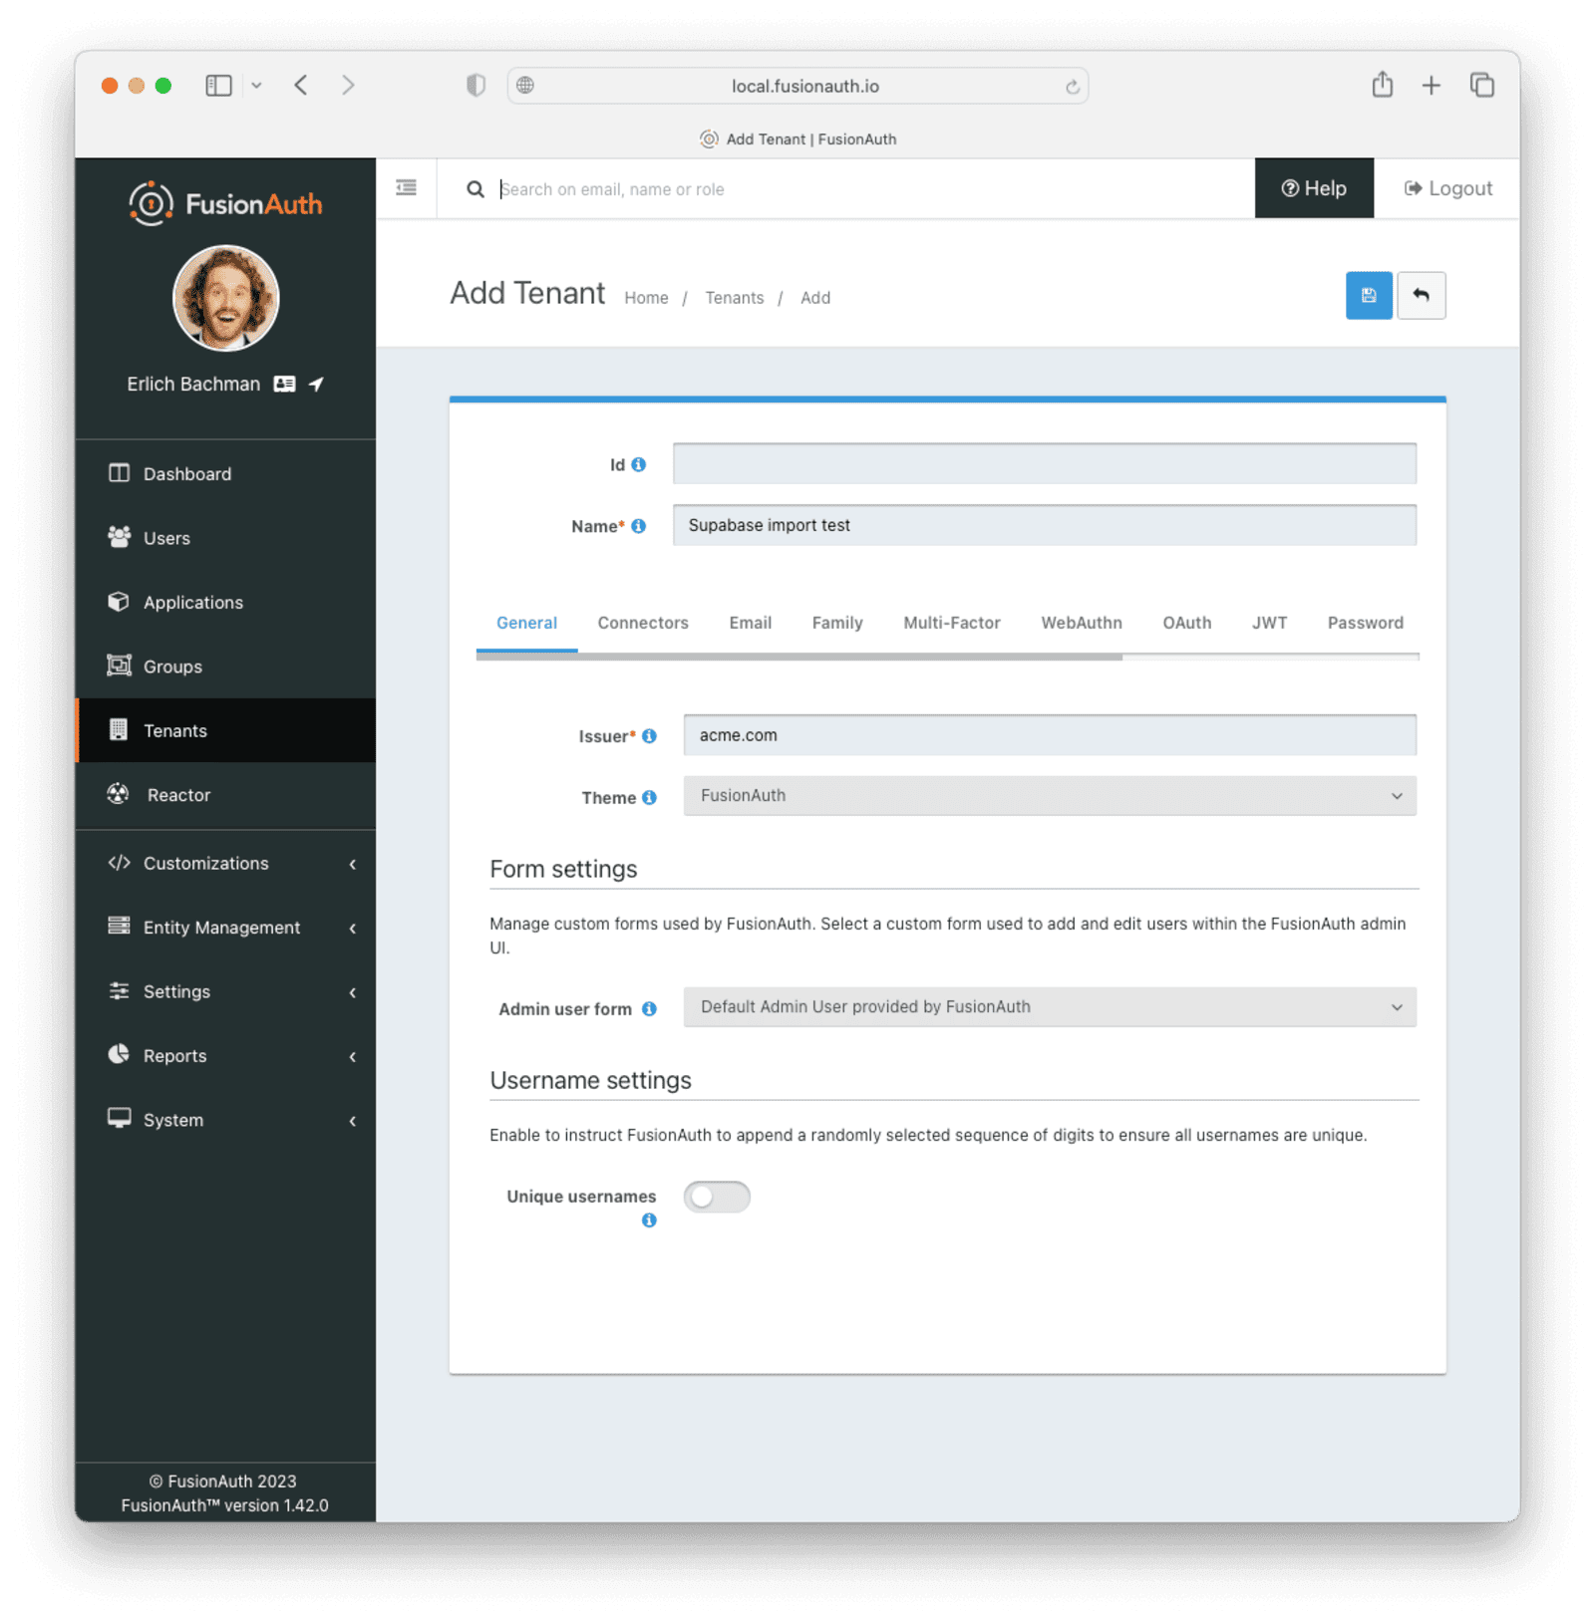
Task: Expand the Customizations menu
Action: click(225, 863)
